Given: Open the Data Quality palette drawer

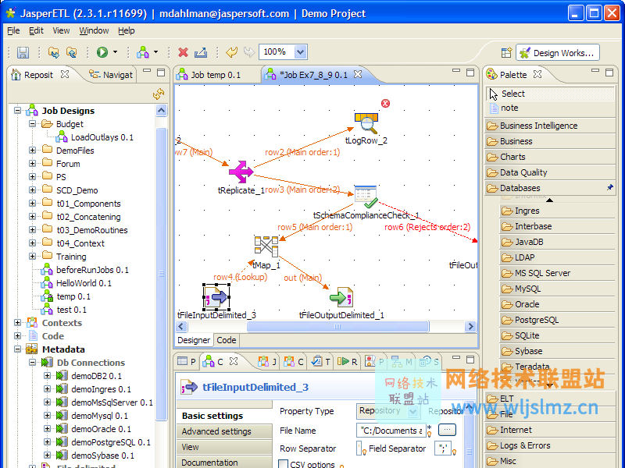Looking at the screenshot, I should [551, 172].
